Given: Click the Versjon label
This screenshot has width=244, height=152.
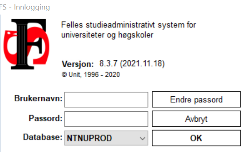Looking at the screenshot, I should click(78, 64).
